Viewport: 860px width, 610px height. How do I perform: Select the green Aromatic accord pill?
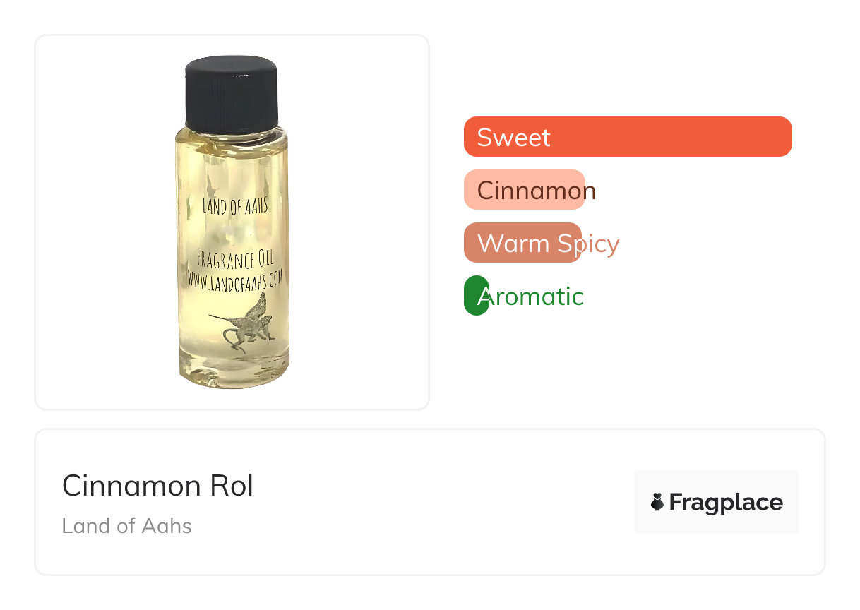[x=476, y=296]
